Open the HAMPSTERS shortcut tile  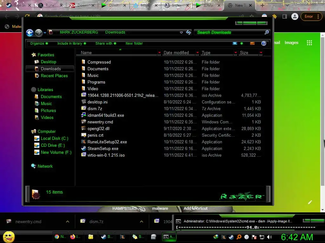124,208
